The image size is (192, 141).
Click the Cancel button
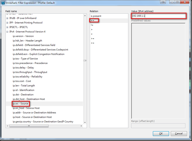[x=179, y=134]
